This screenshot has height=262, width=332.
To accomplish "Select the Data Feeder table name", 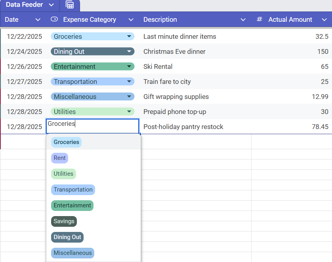I will tap(24, 4).
